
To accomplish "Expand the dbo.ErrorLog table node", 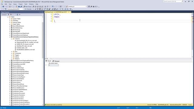I will pos(10,30).
